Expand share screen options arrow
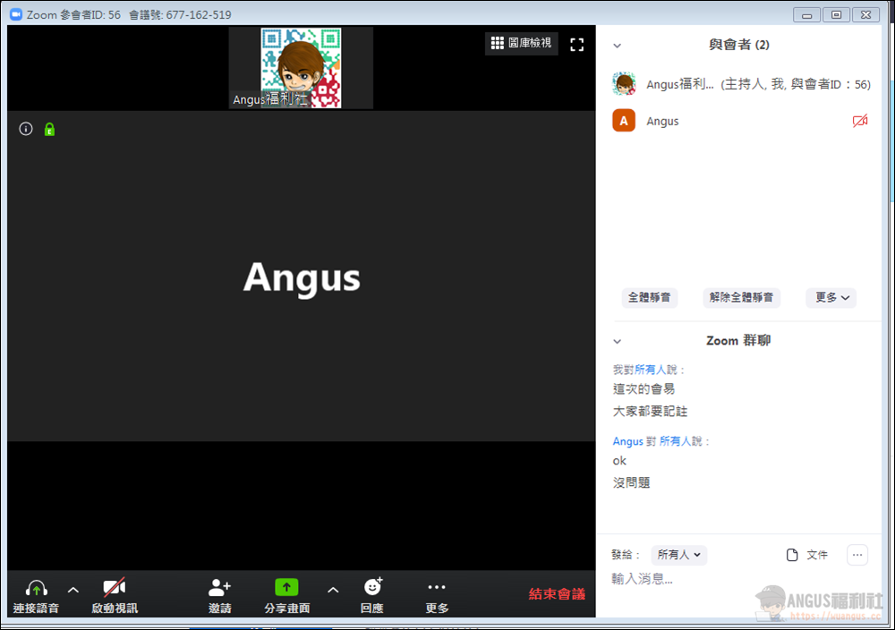Viewport: 895px width, 630px height. (333, 590)
